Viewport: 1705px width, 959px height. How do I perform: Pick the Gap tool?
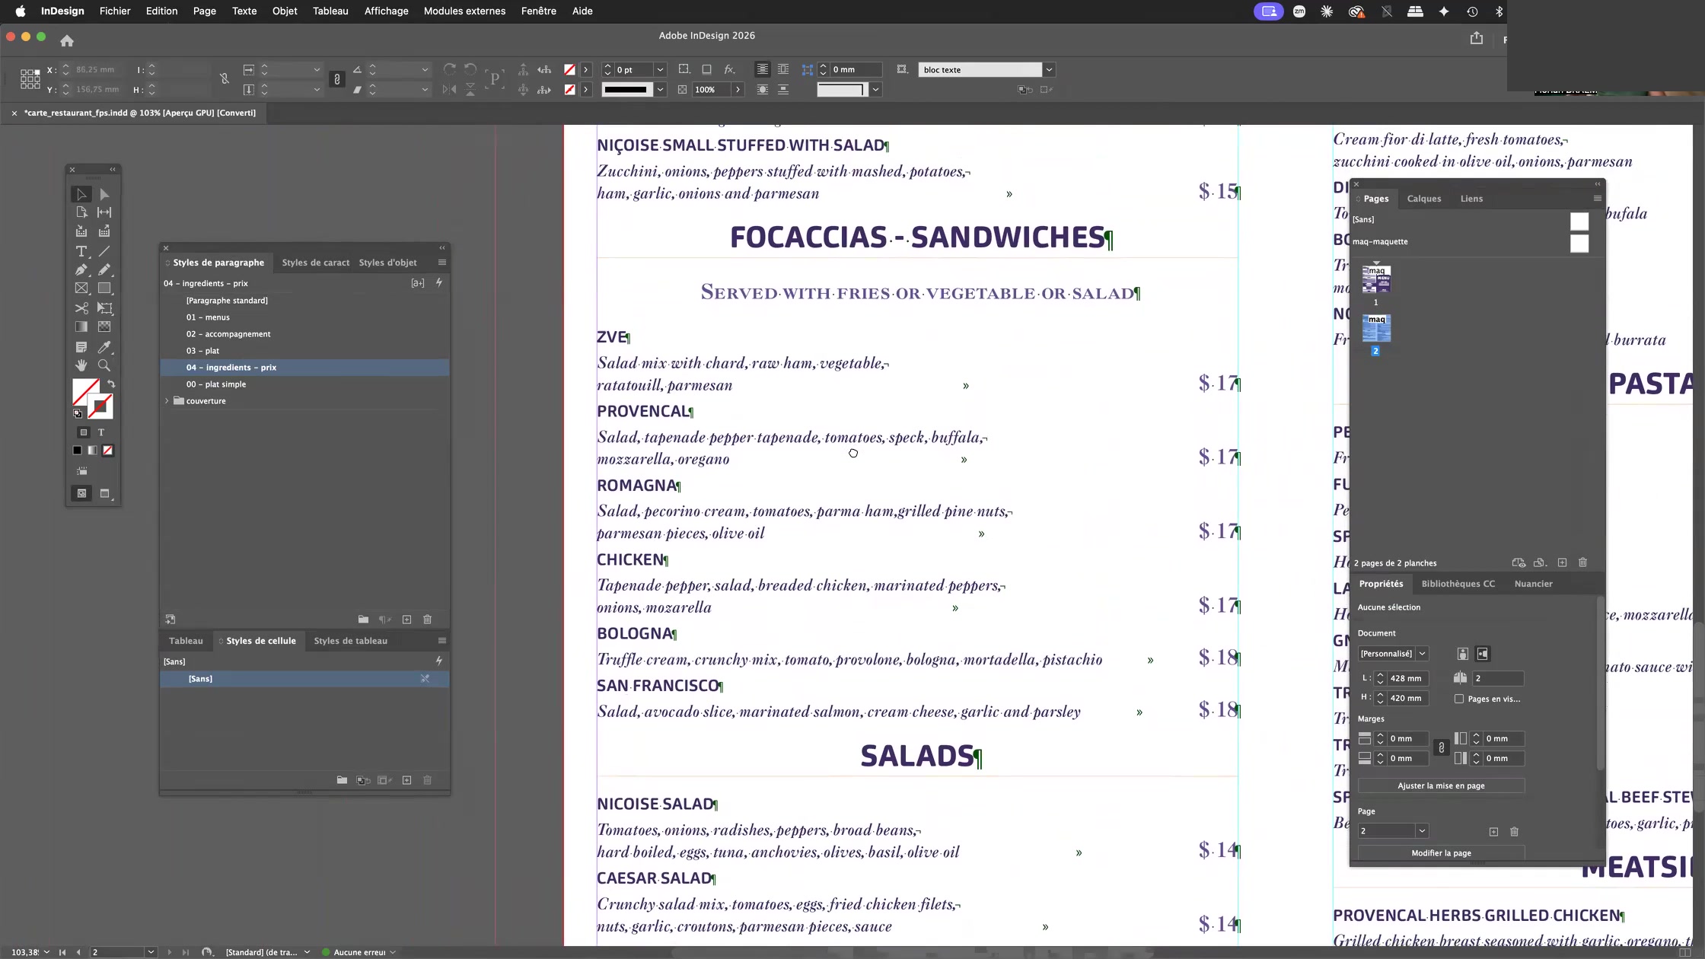click(104, 212)
